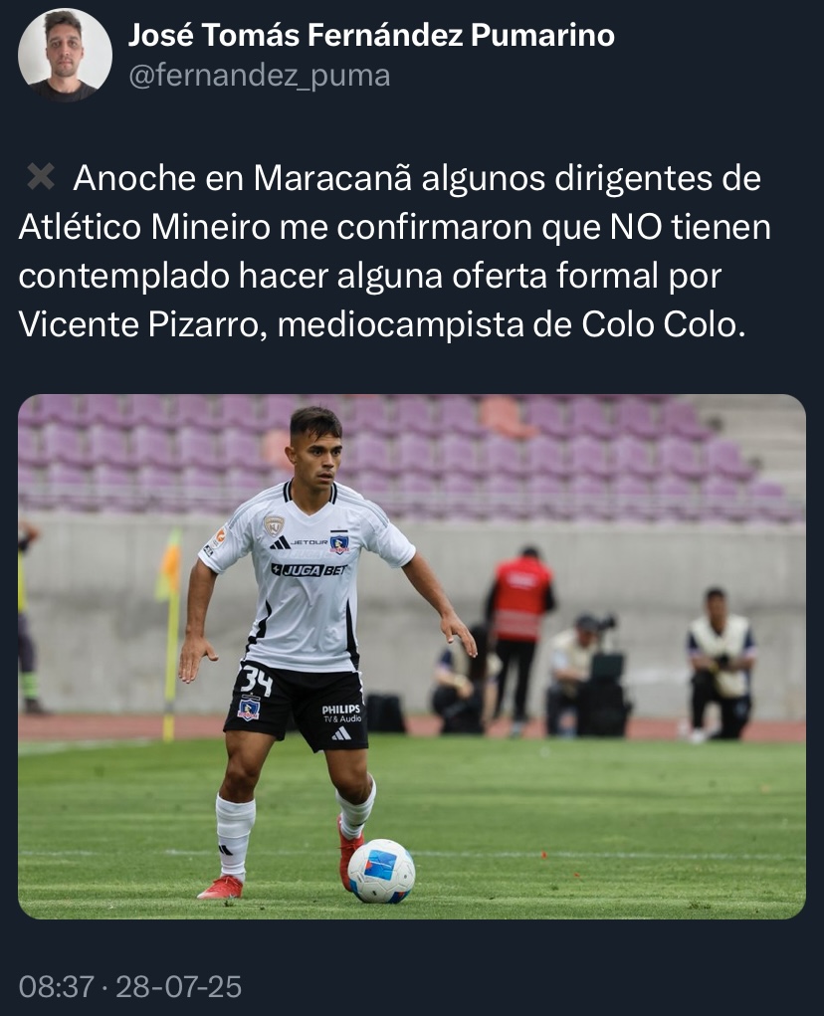Open the @fernandez_puma handle link
The width and height of the screenshot is (824, 1016).
[259, 76]
